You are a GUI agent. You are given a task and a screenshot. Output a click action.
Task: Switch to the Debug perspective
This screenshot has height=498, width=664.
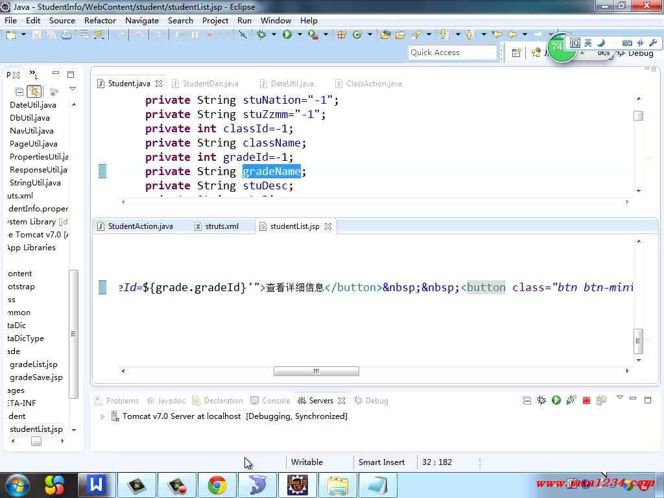[x=635, y=53]
